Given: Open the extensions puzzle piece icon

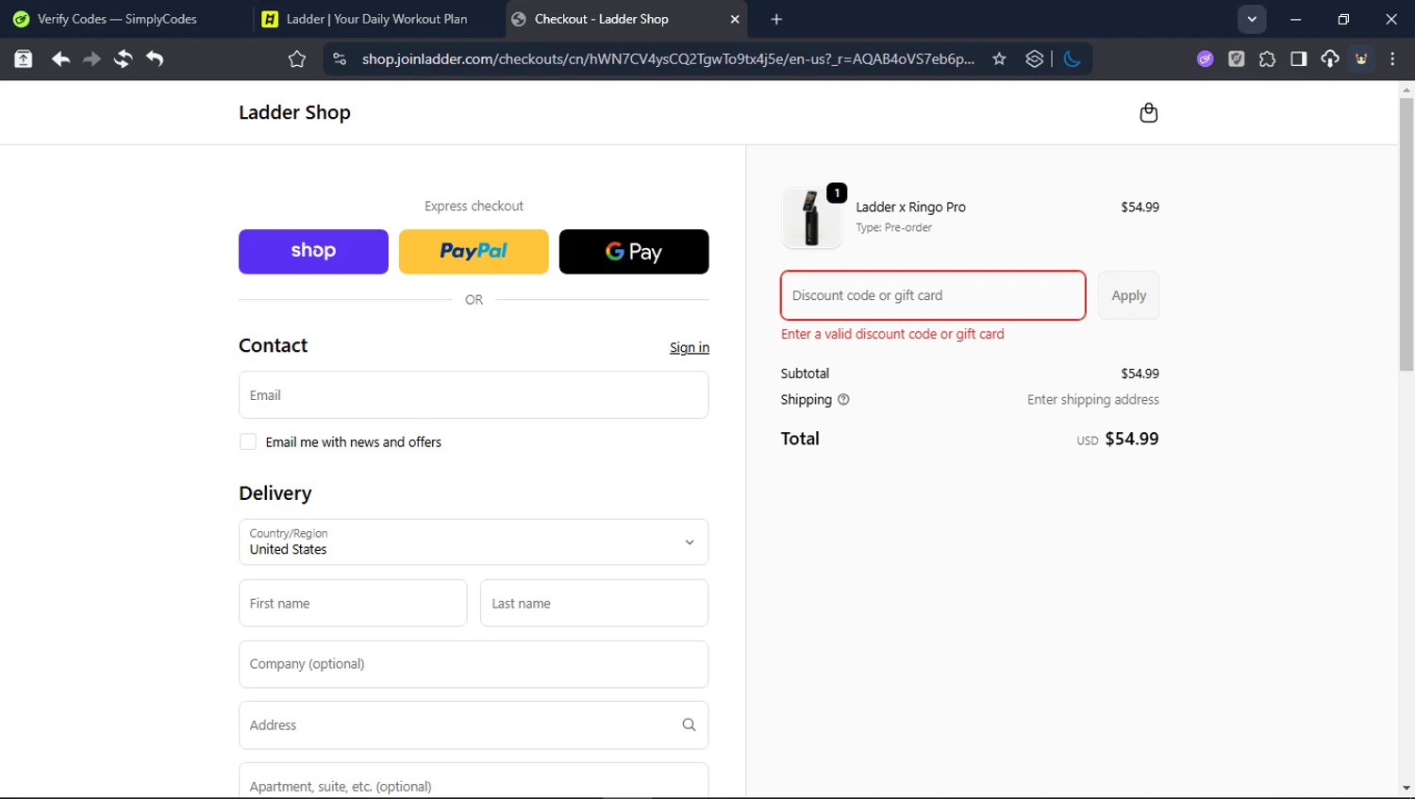Looking at the screenshot, I should (1267, 59).
